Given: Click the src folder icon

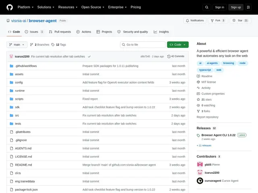Looking at the screenshot, I should pos(11,115).
